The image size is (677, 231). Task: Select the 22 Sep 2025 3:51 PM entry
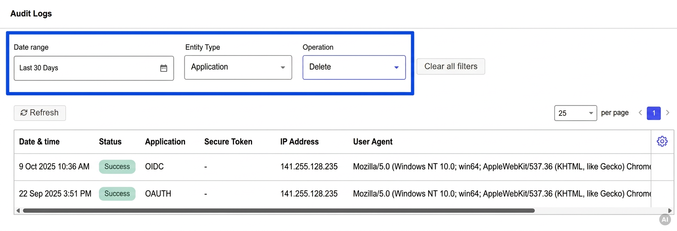tap(55, 194)
